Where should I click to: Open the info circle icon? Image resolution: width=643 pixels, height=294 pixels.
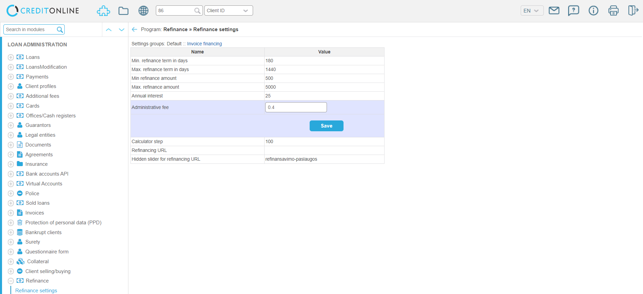593,11
